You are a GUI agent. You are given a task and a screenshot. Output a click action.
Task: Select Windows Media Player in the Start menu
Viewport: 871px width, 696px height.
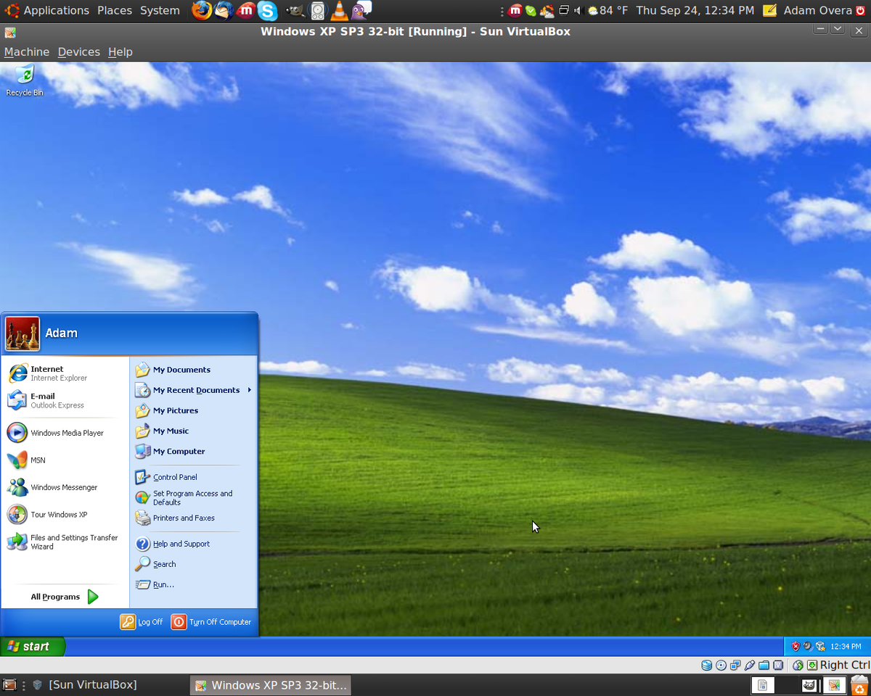[x=65, y=433]
